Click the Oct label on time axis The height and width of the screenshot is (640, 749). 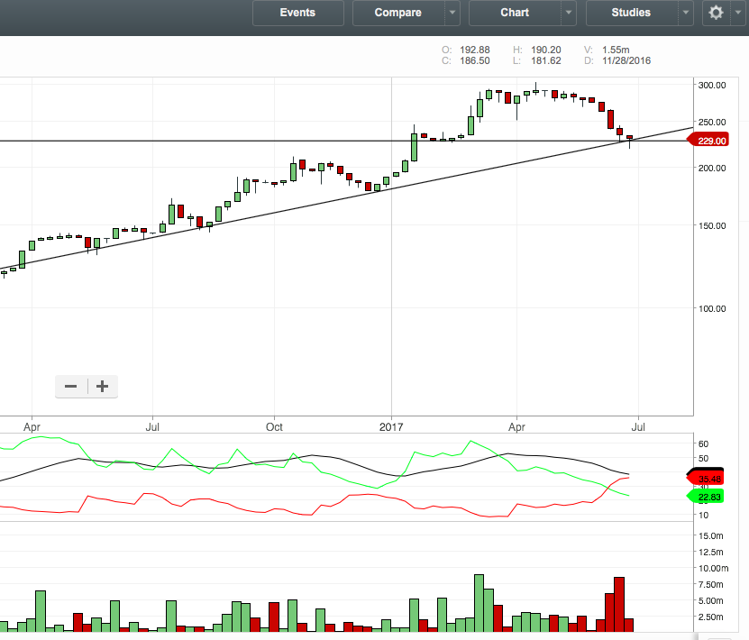275,424
